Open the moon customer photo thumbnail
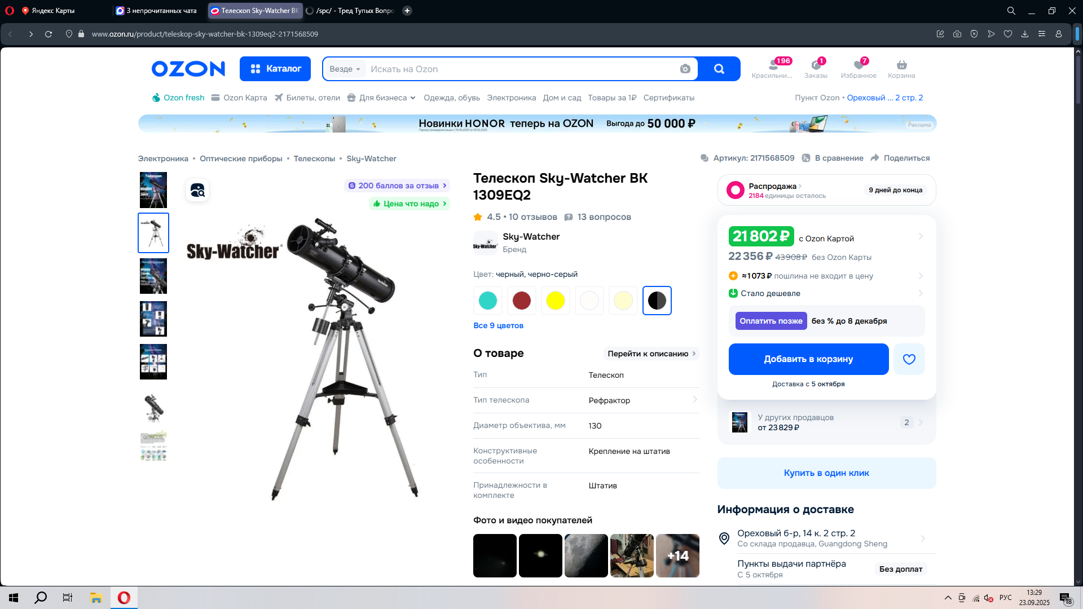Image resolution: width=1083 pixels, height=609 pixels. (x=586, y=555)
